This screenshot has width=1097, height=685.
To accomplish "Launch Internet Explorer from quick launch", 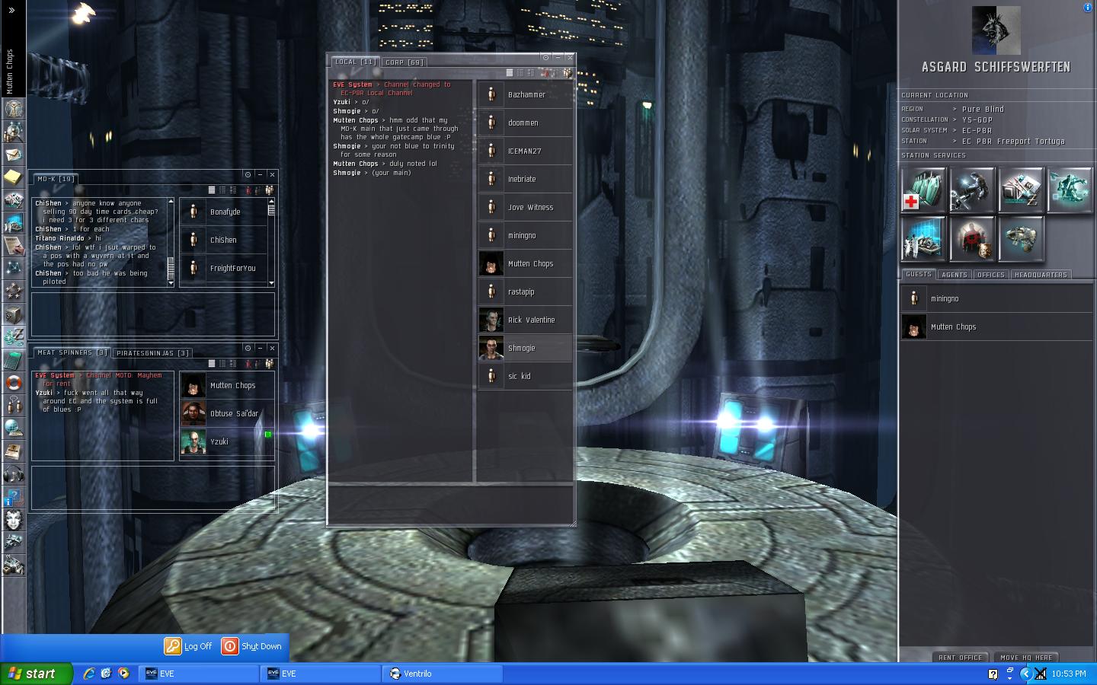I will click(x=89, y=674).
